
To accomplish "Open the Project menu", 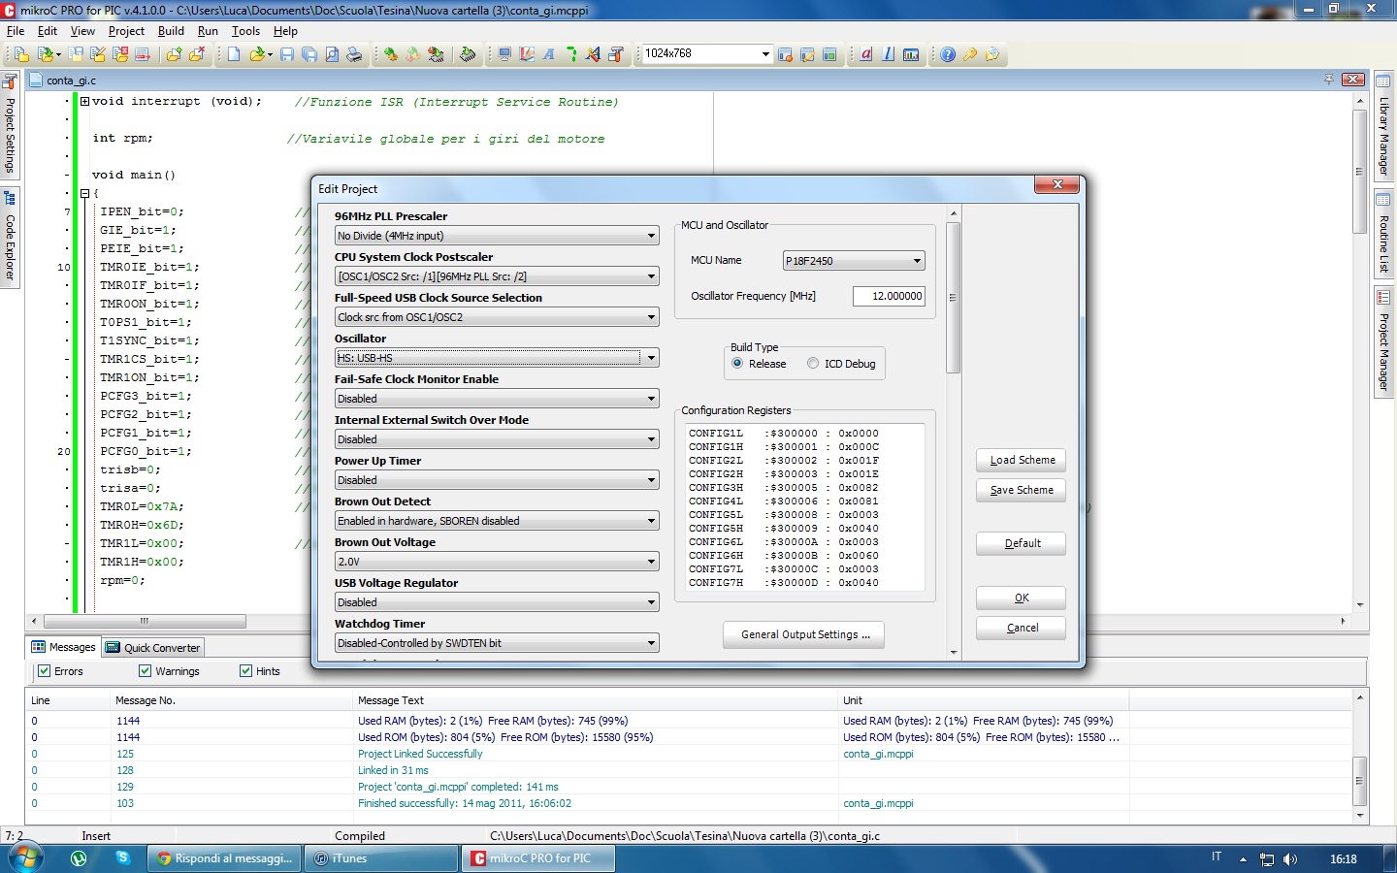I will coord(126,31).
